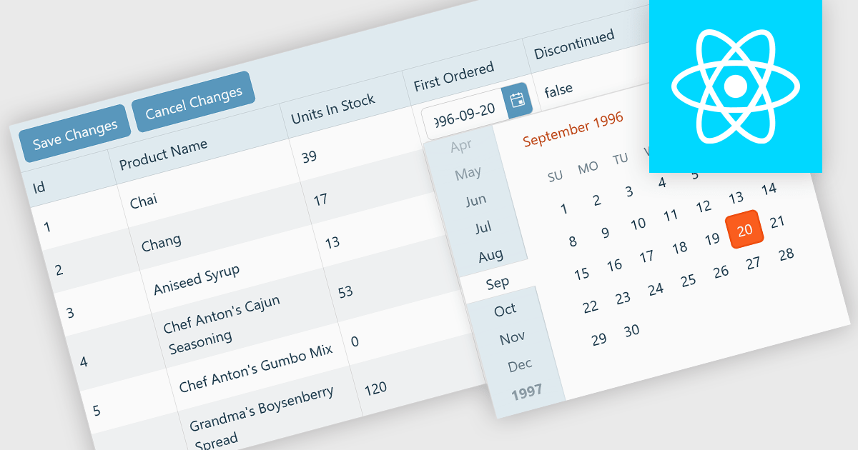Select Aug in the month list
The height and width of the screenshot is (450, 858).
490,255
